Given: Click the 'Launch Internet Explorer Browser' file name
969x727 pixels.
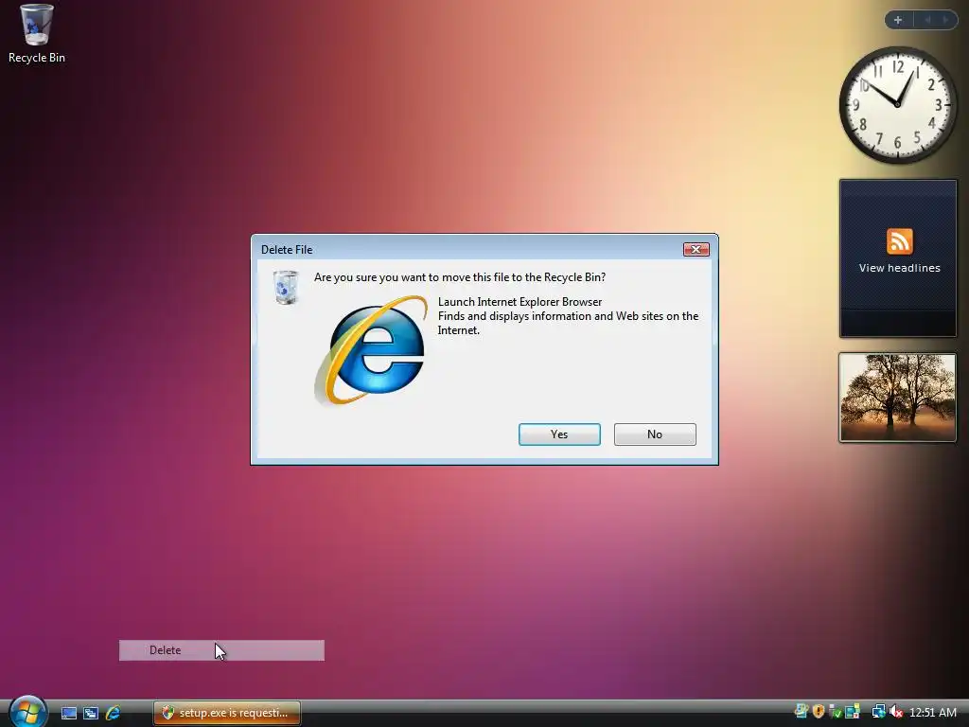Looking at the screenshot, I should click(x=520, y=302).
